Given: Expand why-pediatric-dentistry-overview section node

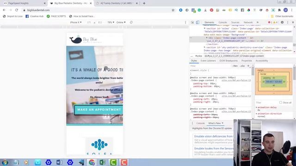Looking at the screenshot, I should tap(204, 47).
